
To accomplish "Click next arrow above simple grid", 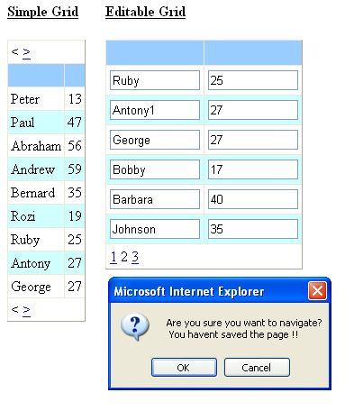I will tap(26, 52).
